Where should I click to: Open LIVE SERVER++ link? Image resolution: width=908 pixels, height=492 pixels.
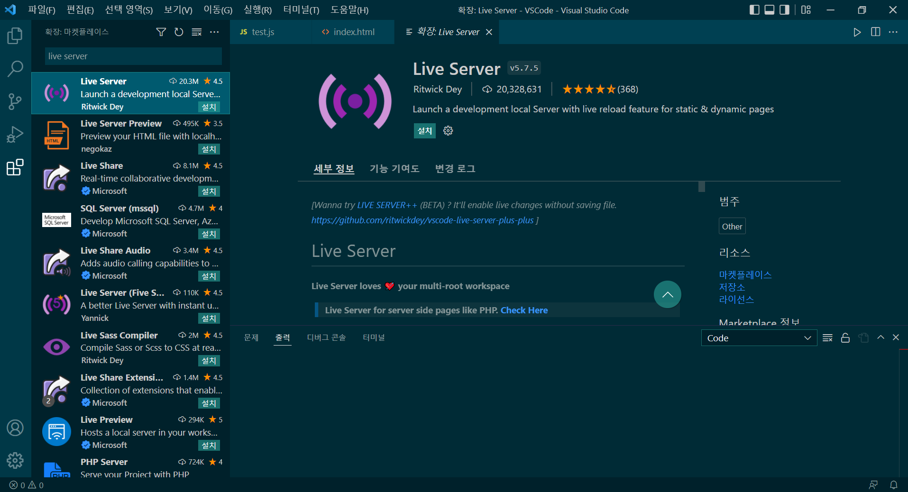[x=387, y=205]
